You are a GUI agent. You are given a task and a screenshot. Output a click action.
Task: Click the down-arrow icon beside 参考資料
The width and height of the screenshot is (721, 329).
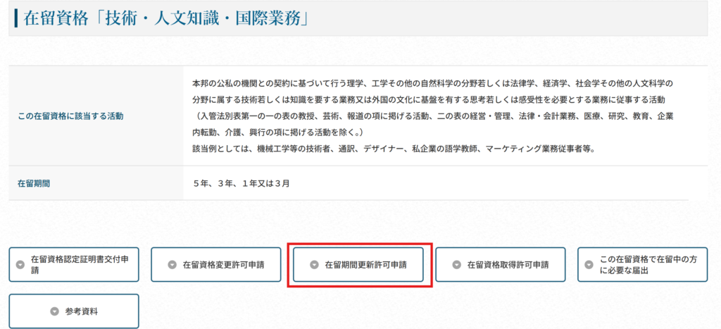[54, 311]
